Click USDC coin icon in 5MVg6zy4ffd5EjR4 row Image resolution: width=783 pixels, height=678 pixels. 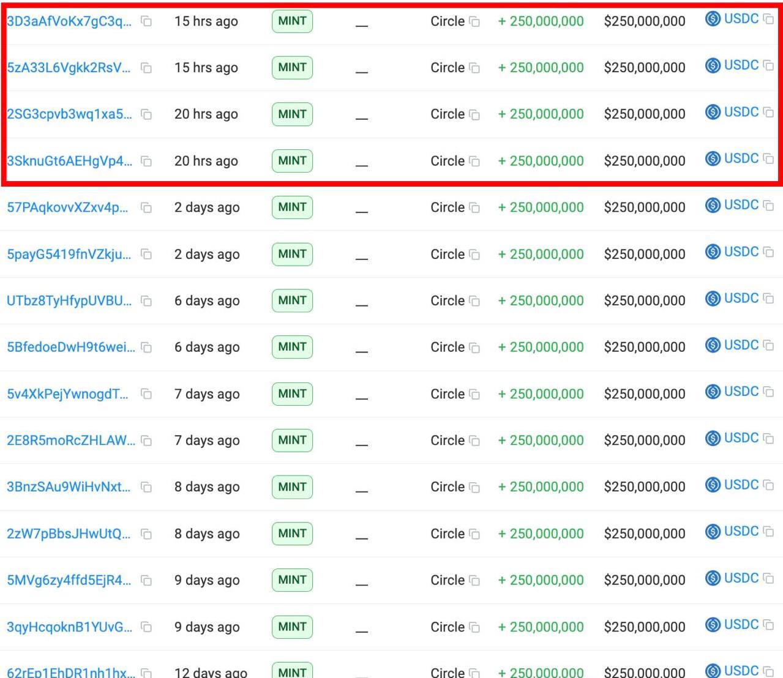point(713,578)
